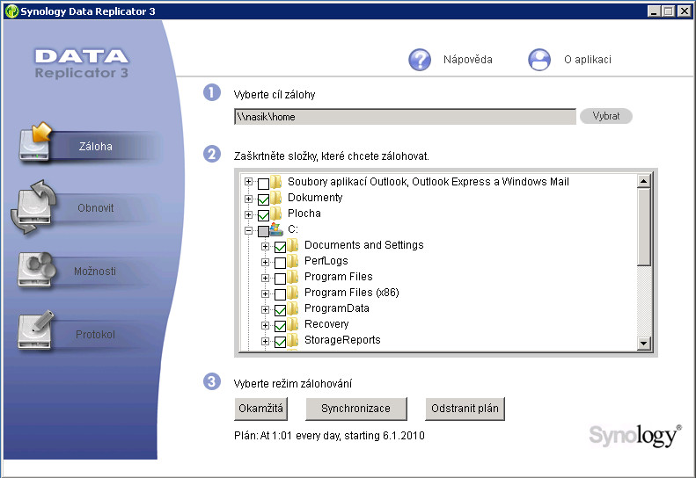This screenshot has height=478, width=696.
Task: Select the PerfLogs folder label
Action: 326,261
